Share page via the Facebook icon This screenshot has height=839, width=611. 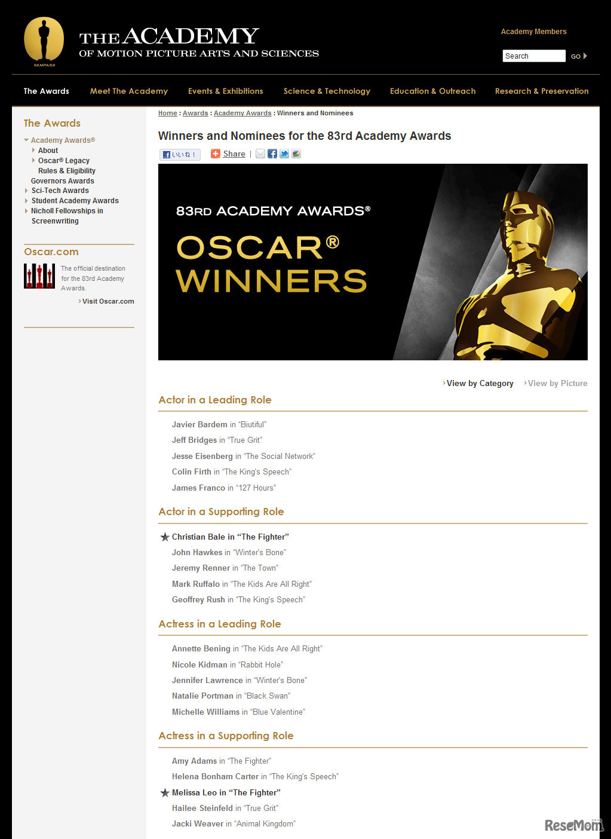tap(272, 154)
